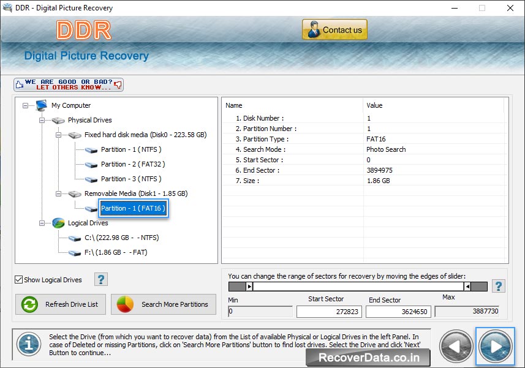Click the DDR logo
This screenshot has height=368, width=525.
pos(84,30)
